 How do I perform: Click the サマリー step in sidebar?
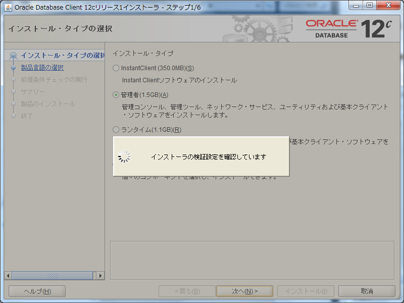[x=33, y=92]
